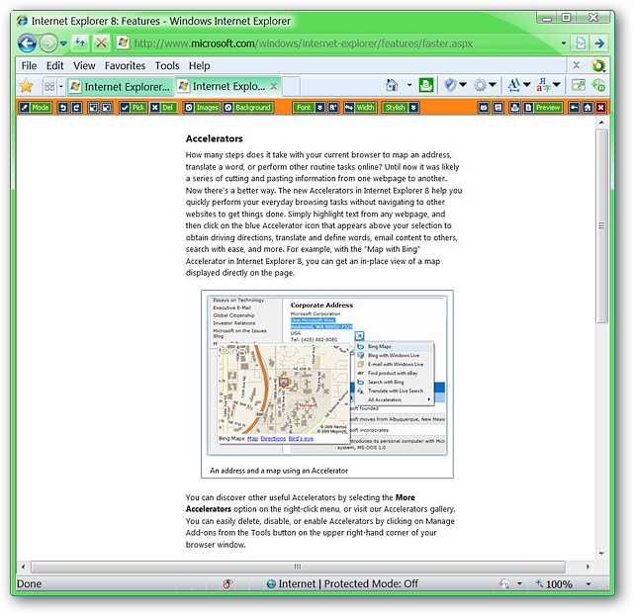Click the Favorites star icon
The width and height of the screenshot is (633, 614).
pos(27,86)
